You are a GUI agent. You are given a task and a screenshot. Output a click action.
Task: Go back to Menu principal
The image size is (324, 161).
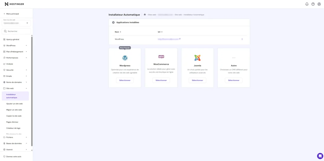[x=11, y=14]
